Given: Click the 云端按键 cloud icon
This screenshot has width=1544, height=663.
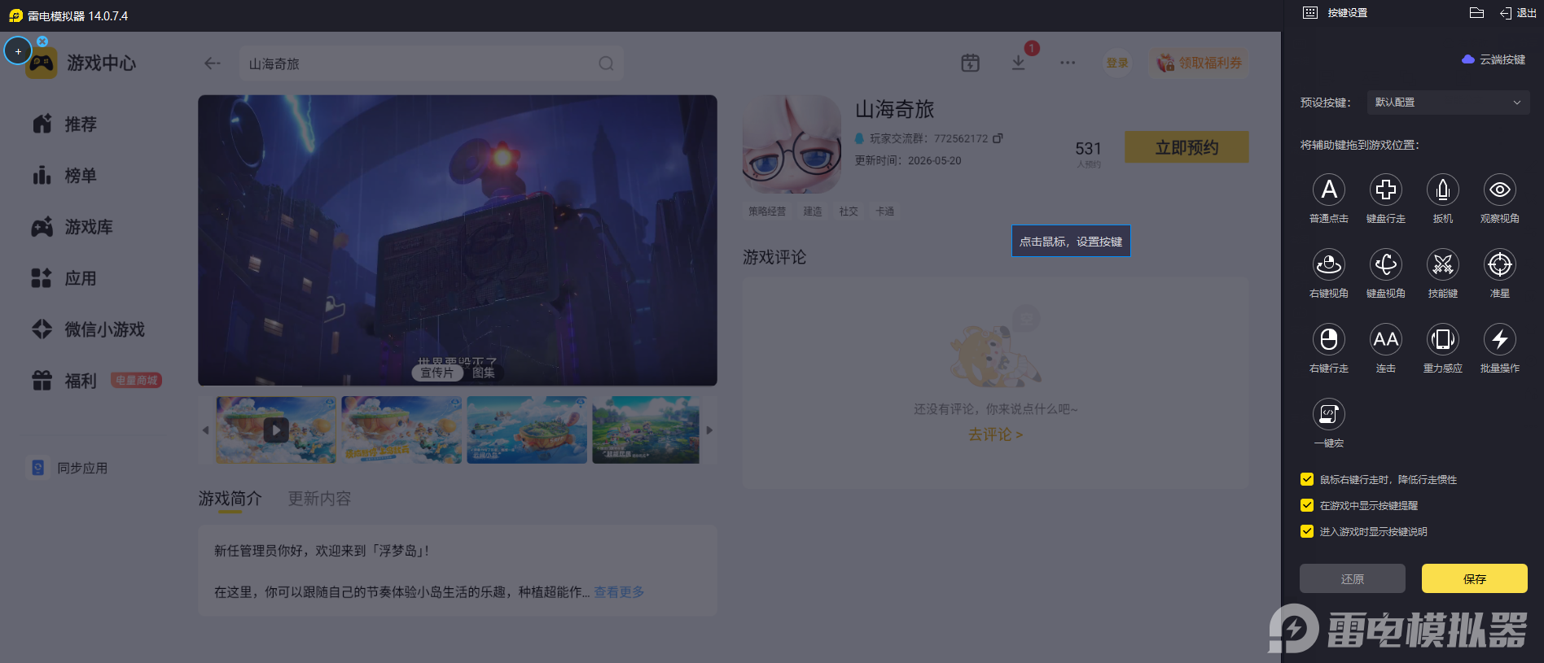Looking at the screenshot, I should [1468, 59].
